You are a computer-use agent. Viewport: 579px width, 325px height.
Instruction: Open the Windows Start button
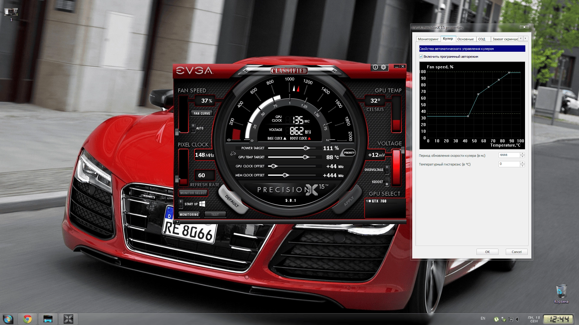click(x=8, y=319)
